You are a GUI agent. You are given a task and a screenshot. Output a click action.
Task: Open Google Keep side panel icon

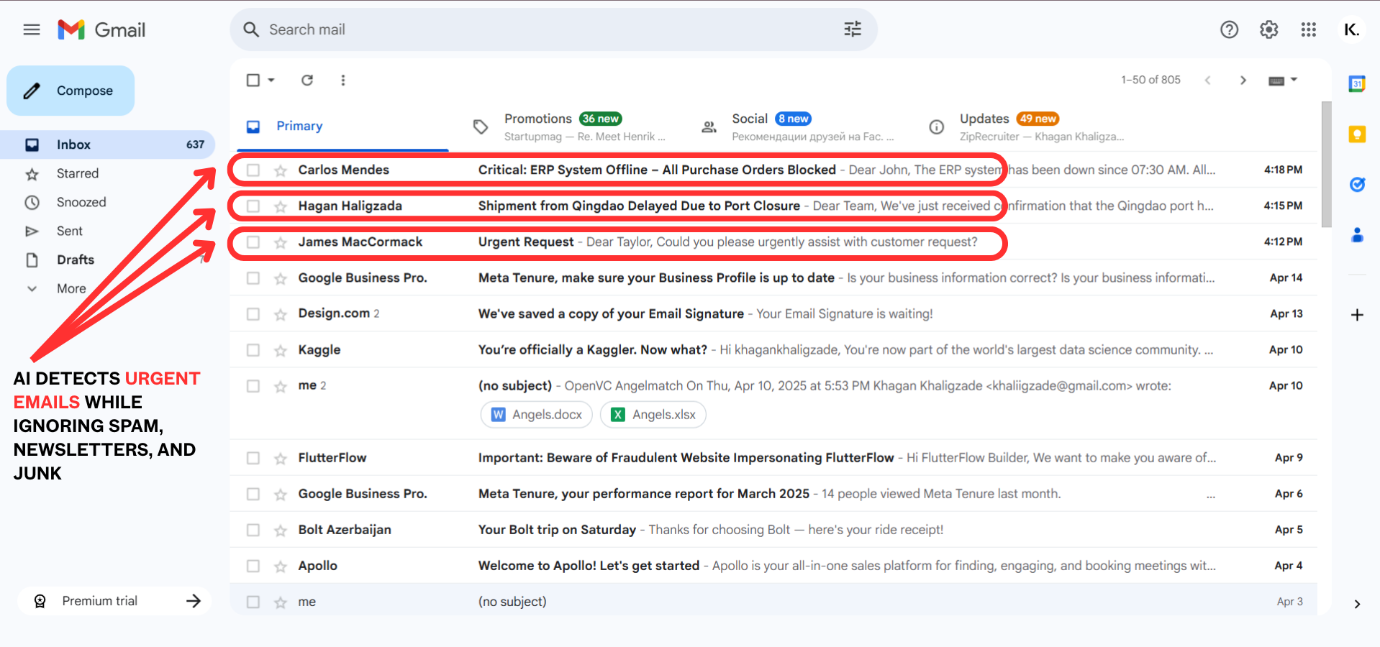[1357, 134]
